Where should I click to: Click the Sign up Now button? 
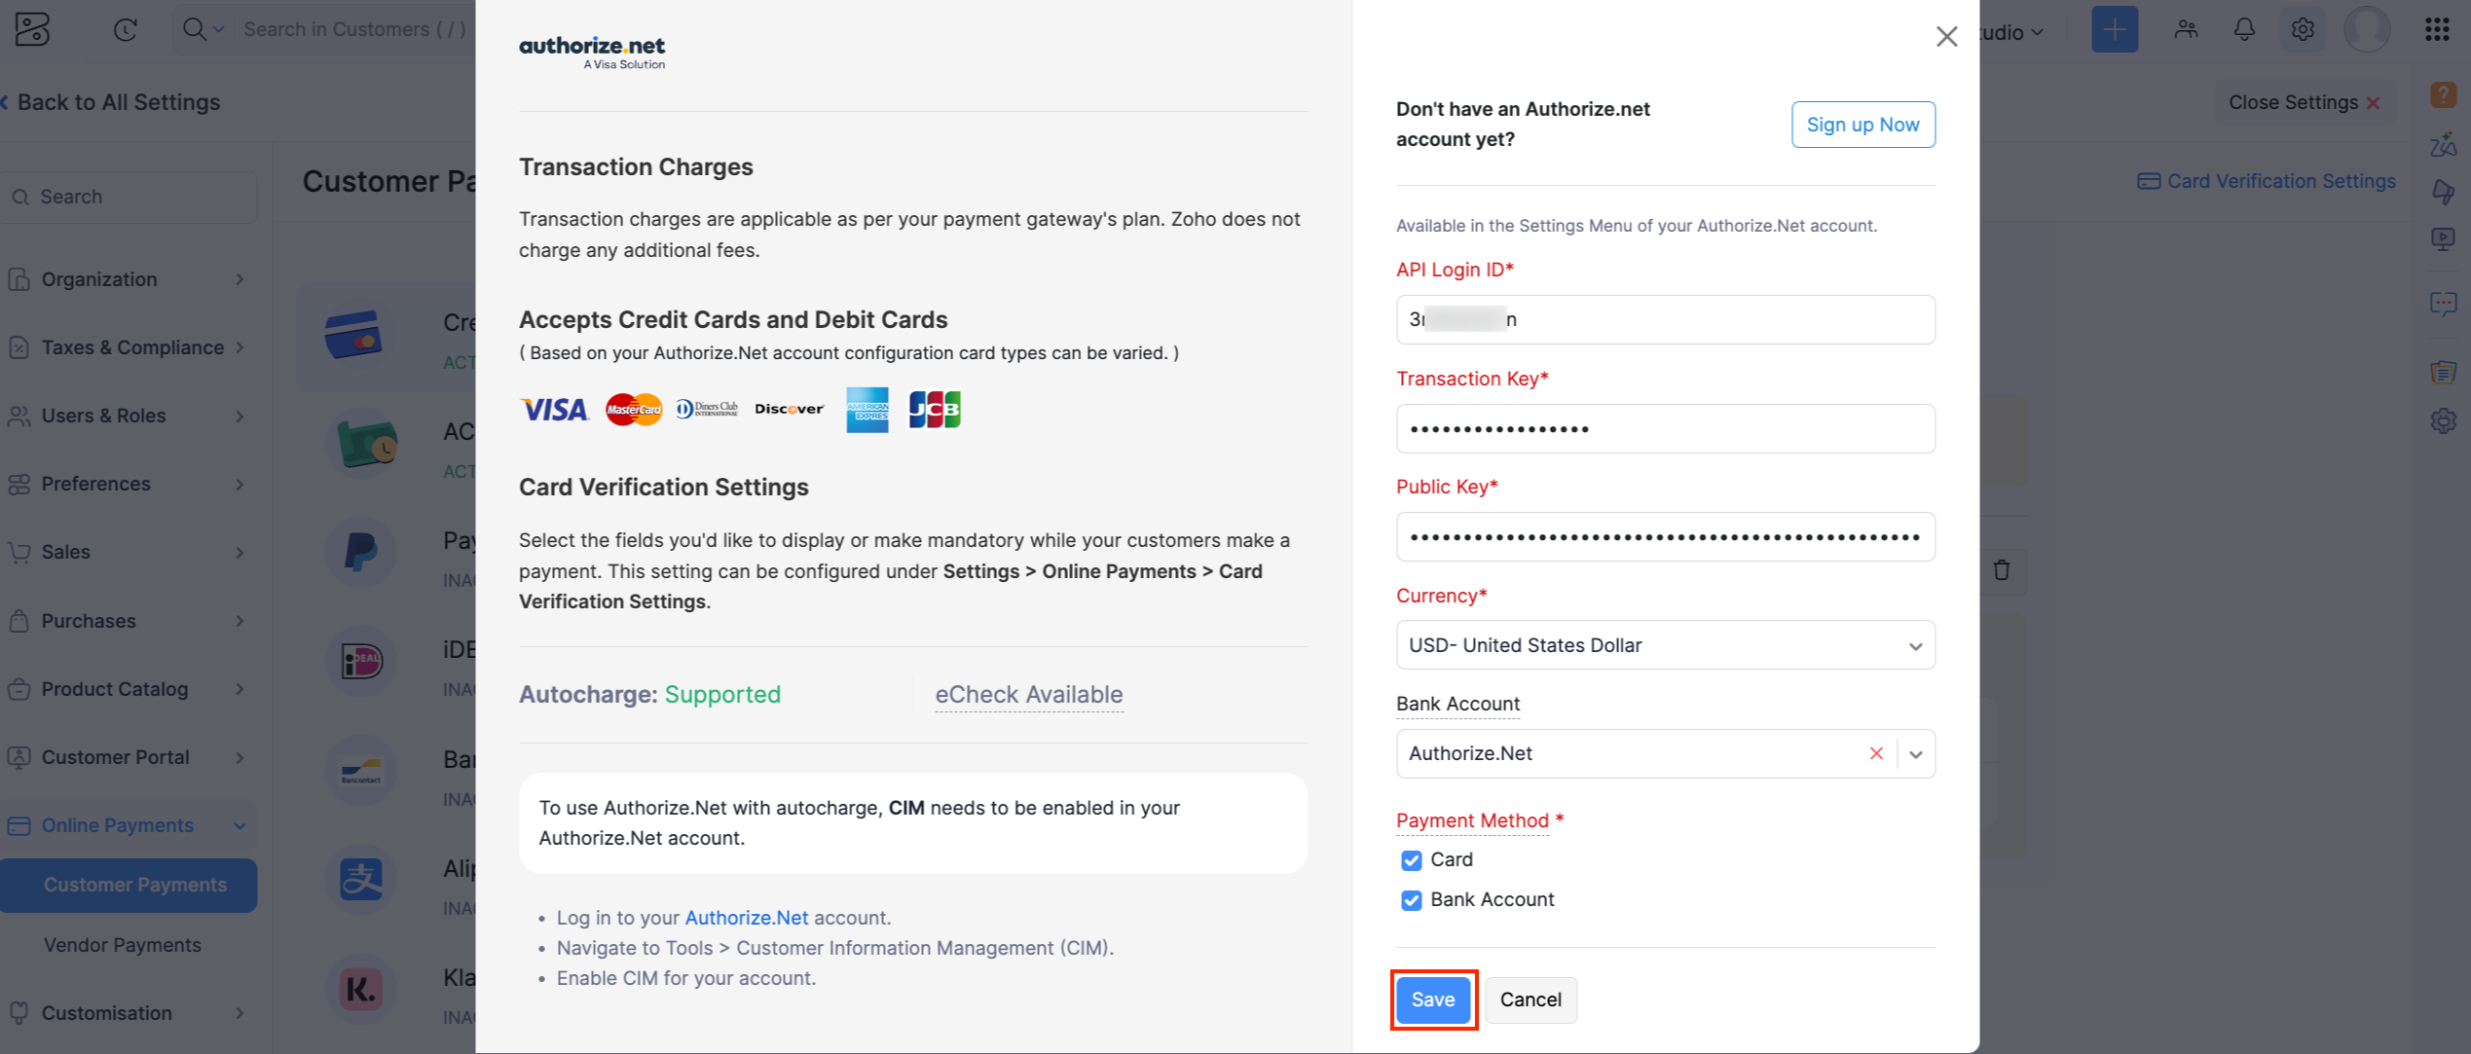point(1862,125)
